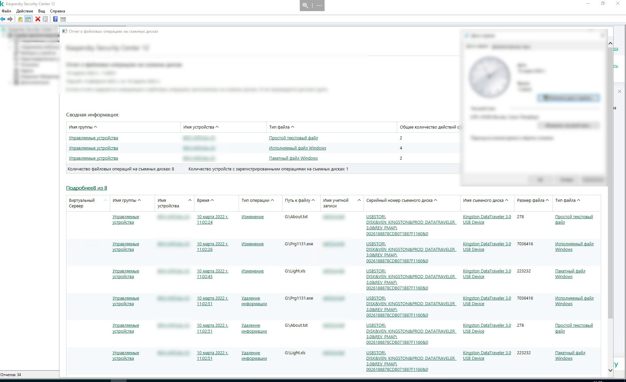Open the Файл menu
This screenshot has width=626, height=382.
[6, 11]
